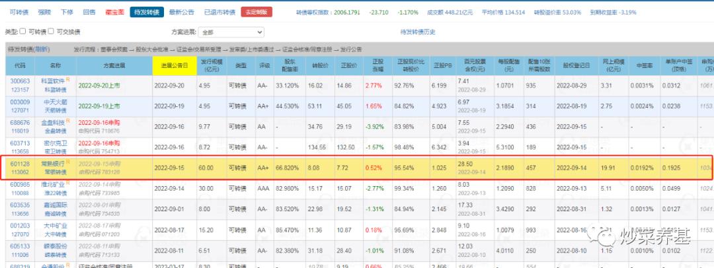
Task: Open stock code link 003009
Action: [x=20, y=102]
